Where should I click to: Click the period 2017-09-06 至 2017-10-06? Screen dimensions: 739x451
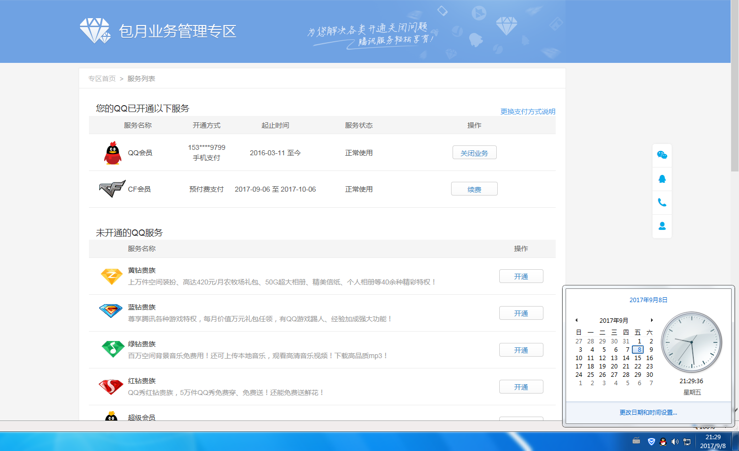[275, 189]
